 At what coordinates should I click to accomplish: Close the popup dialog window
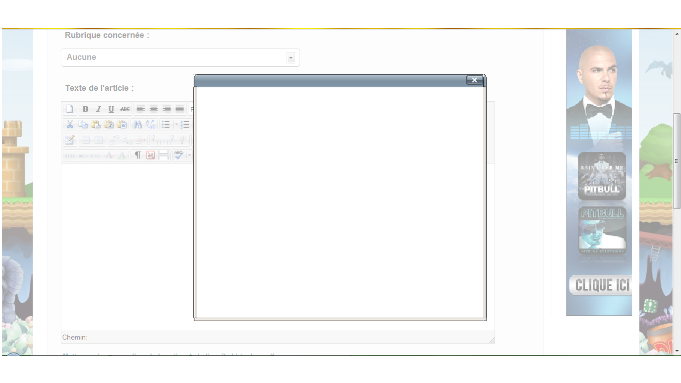tap(475, 80)
